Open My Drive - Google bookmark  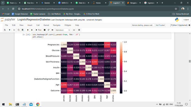72,14
